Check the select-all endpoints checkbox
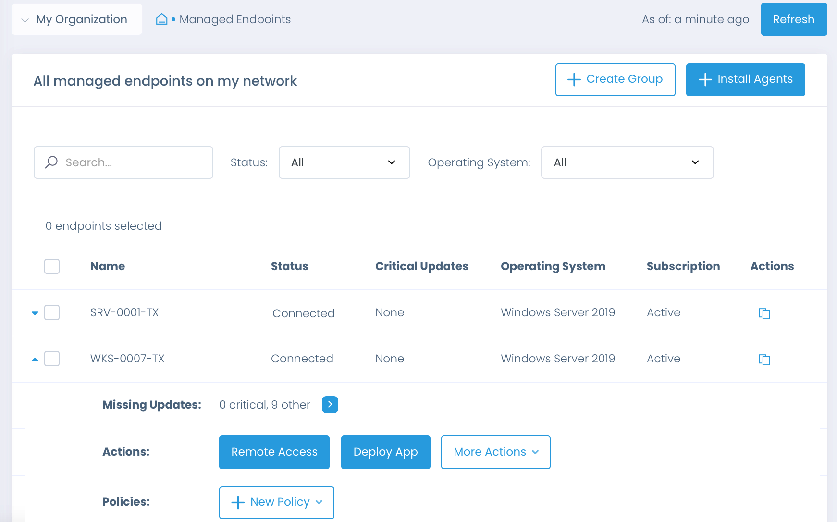The width and height of the screenshot is (837, 522). pos(51,266)
